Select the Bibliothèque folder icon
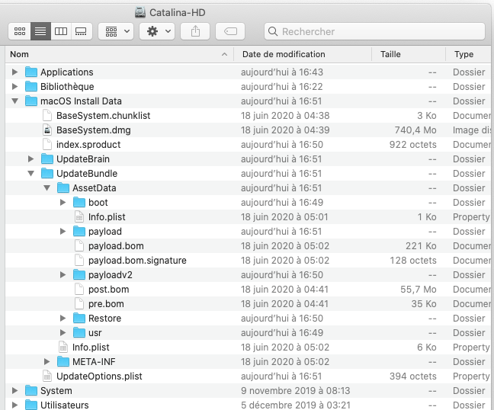 [30, 87]
